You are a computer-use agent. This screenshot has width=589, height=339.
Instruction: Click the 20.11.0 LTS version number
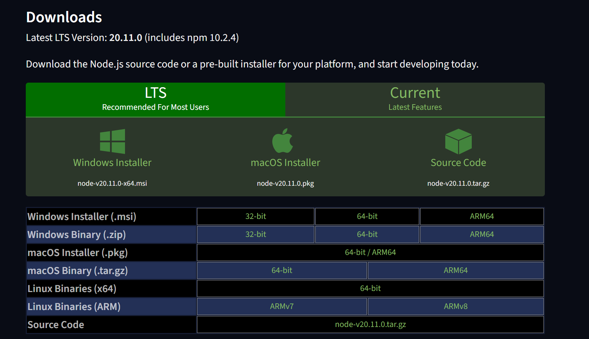[126, 37]
